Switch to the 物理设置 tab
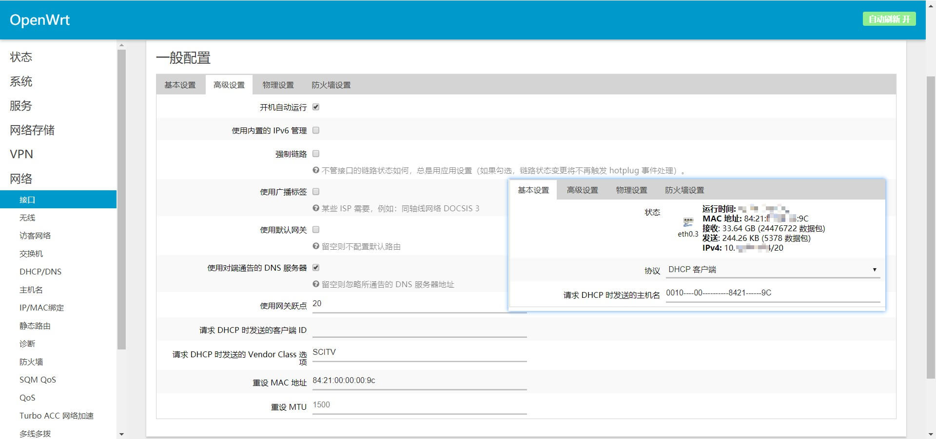The height and width of the screenshot is (439, 936). [x=278, y=85]
